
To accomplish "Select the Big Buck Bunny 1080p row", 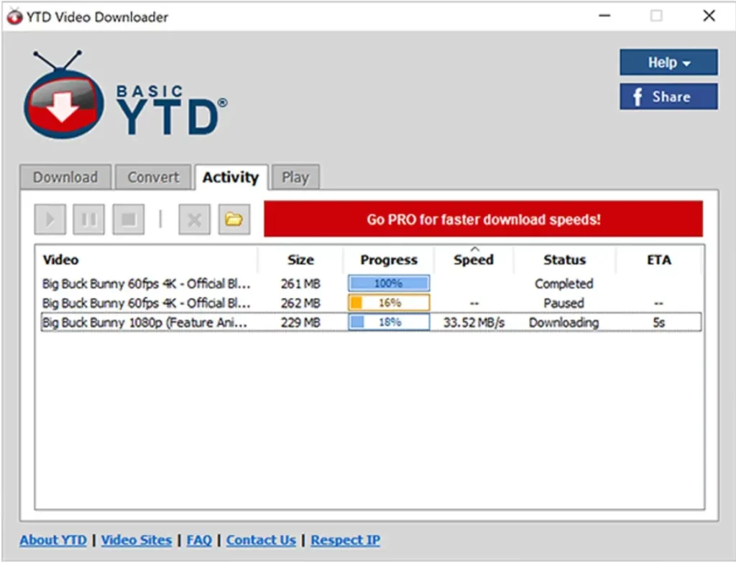I will pyautogui.click(x=144, y=322).
